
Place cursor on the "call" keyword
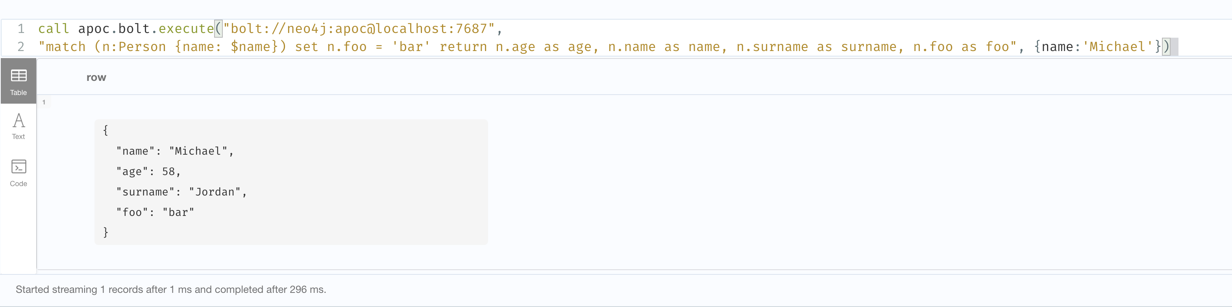[54, 29]
